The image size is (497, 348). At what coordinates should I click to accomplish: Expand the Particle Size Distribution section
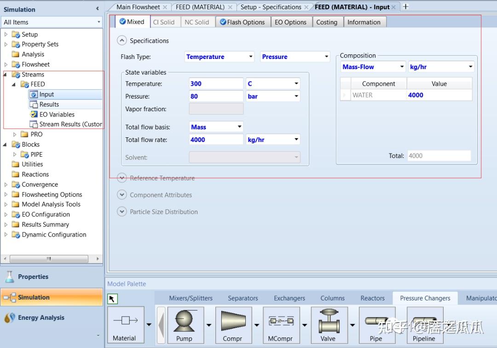122,212
